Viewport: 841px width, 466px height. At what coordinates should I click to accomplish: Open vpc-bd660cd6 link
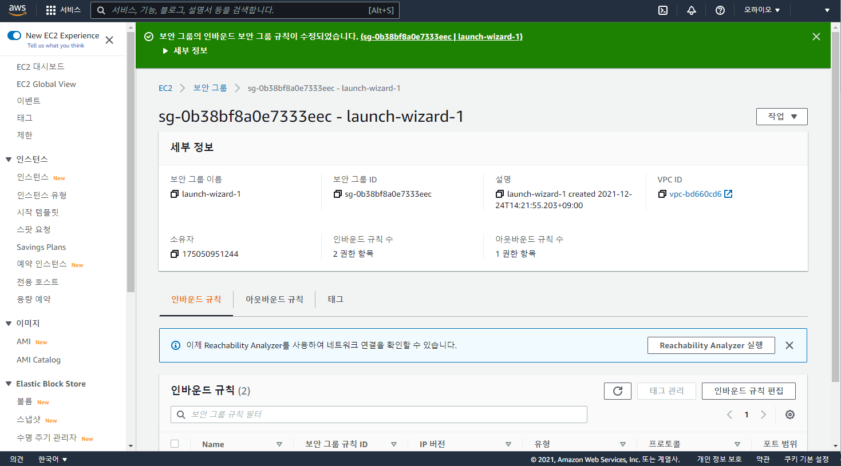pyautogui.click(x=696, y=194)
